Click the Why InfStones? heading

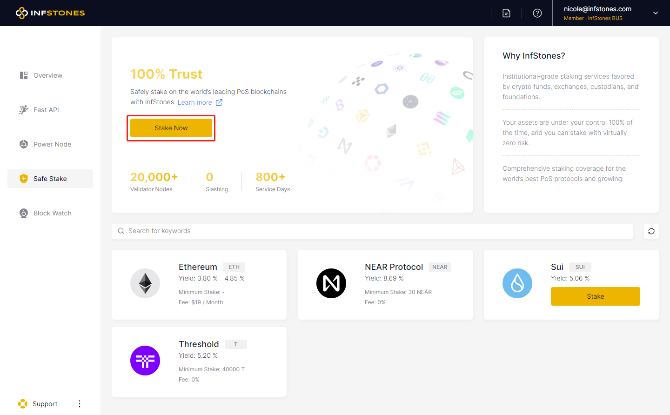[x=534, y=56]
